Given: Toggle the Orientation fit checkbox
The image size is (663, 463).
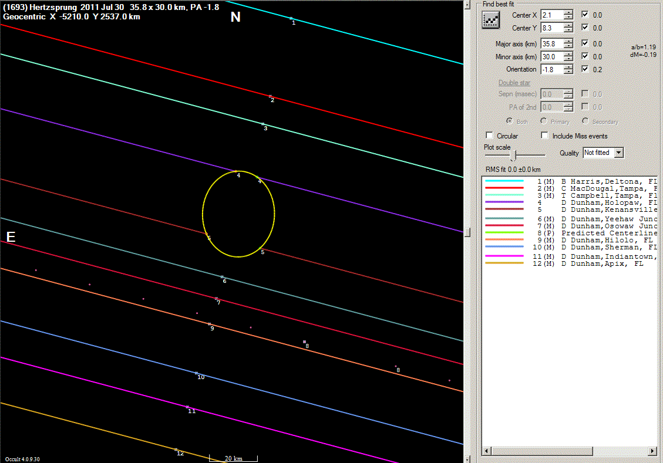Looking at the screenshot, I should (585, 69).
